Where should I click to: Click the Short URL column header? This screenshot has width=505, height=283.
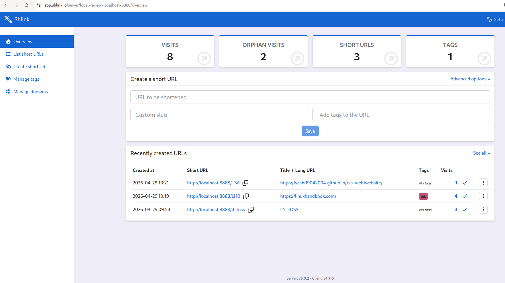[x=198, y=170]
